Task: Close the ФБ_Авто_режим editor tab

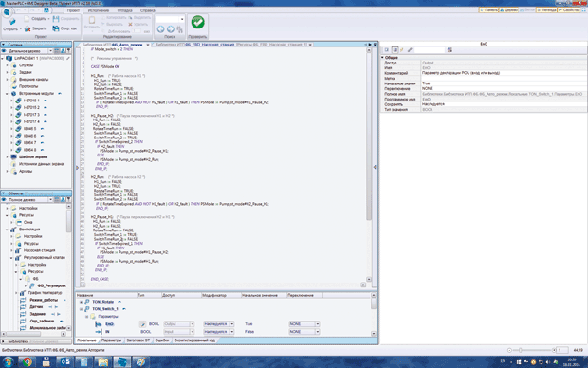Action: [x=148, y=45]
